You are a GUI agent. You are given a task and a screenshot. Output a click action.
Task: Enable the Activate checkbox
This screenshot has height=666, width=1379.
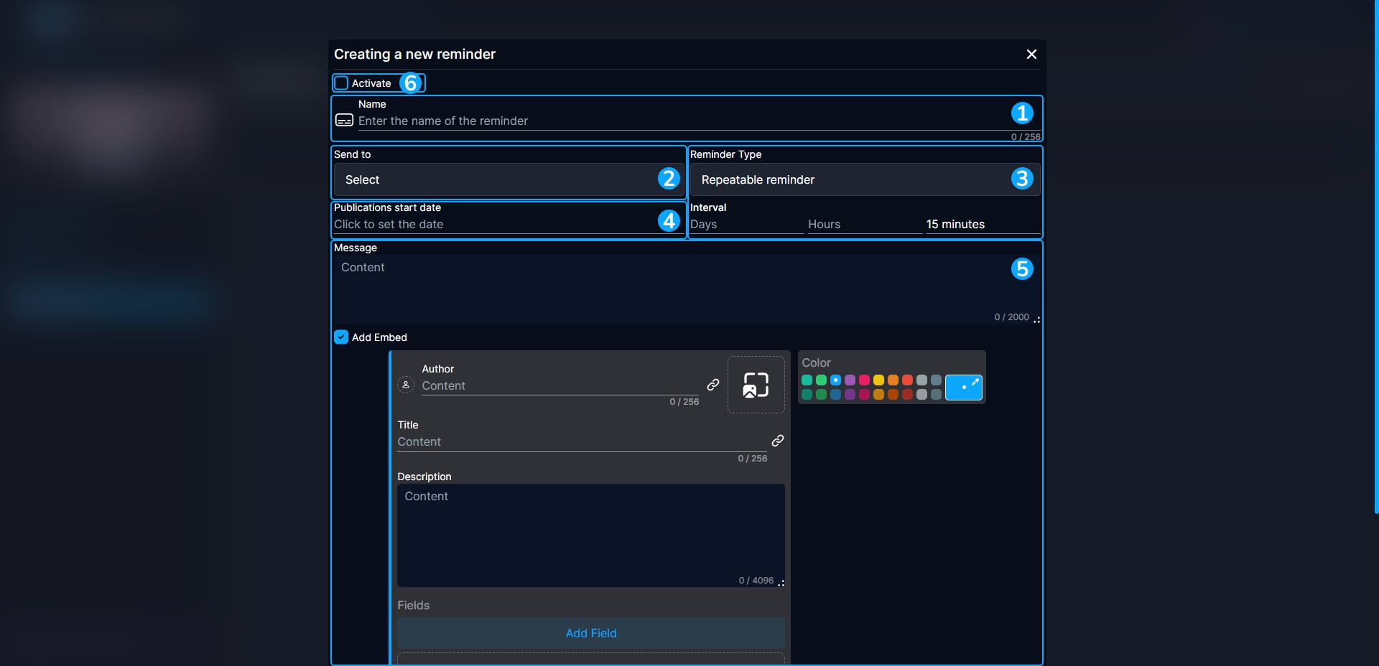(x=342, y=83)
